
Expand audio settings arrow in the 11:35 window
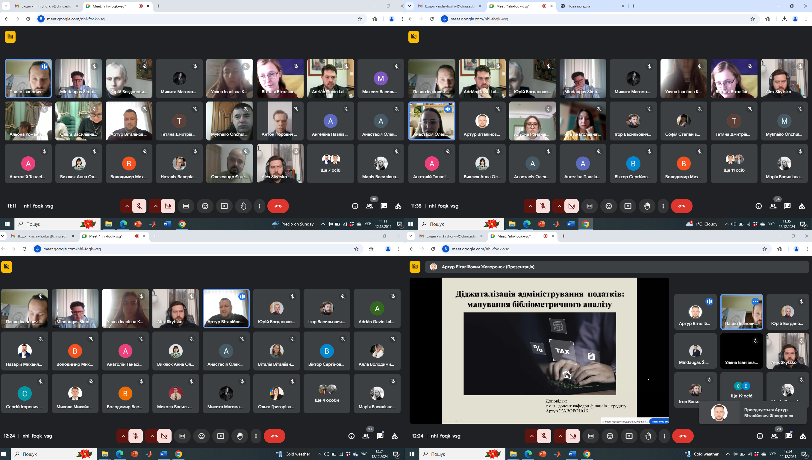click(530, 206)
